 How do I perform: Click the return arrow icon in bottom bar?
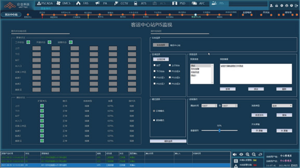[260, 154]
